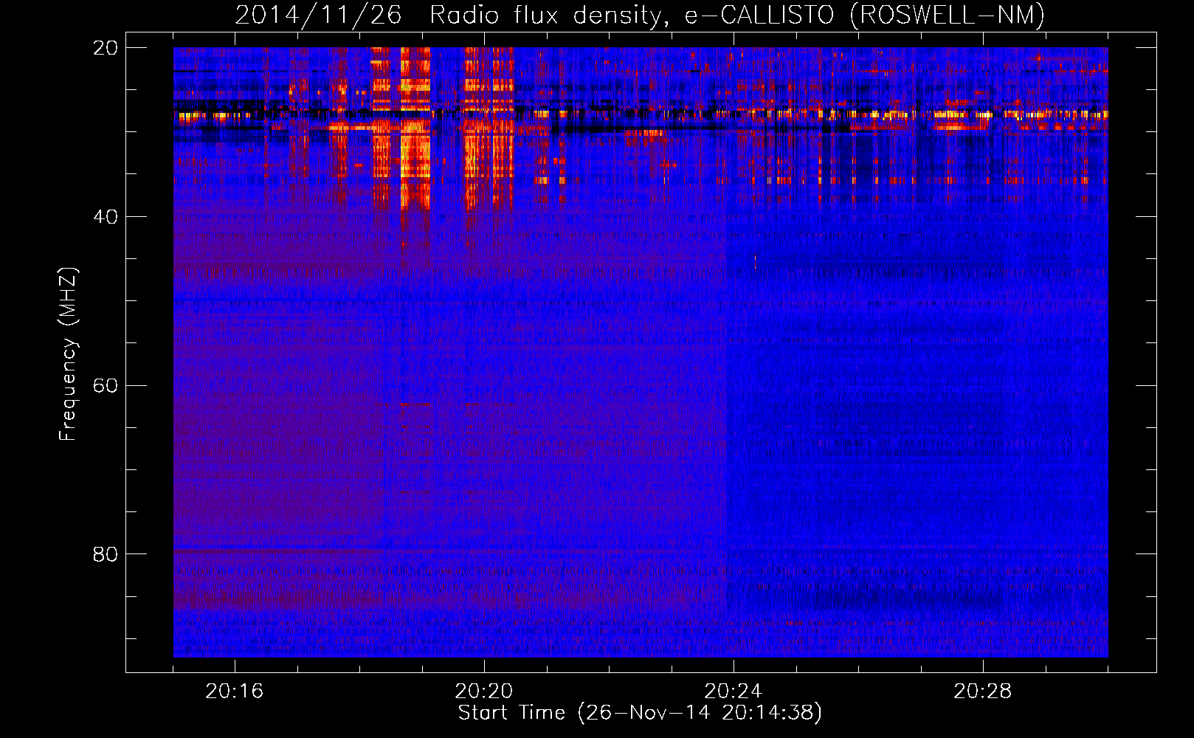Click the 'Frequency (MHZ)' axis title
The width and height of the screenshot is (1194, 738).
68,354
